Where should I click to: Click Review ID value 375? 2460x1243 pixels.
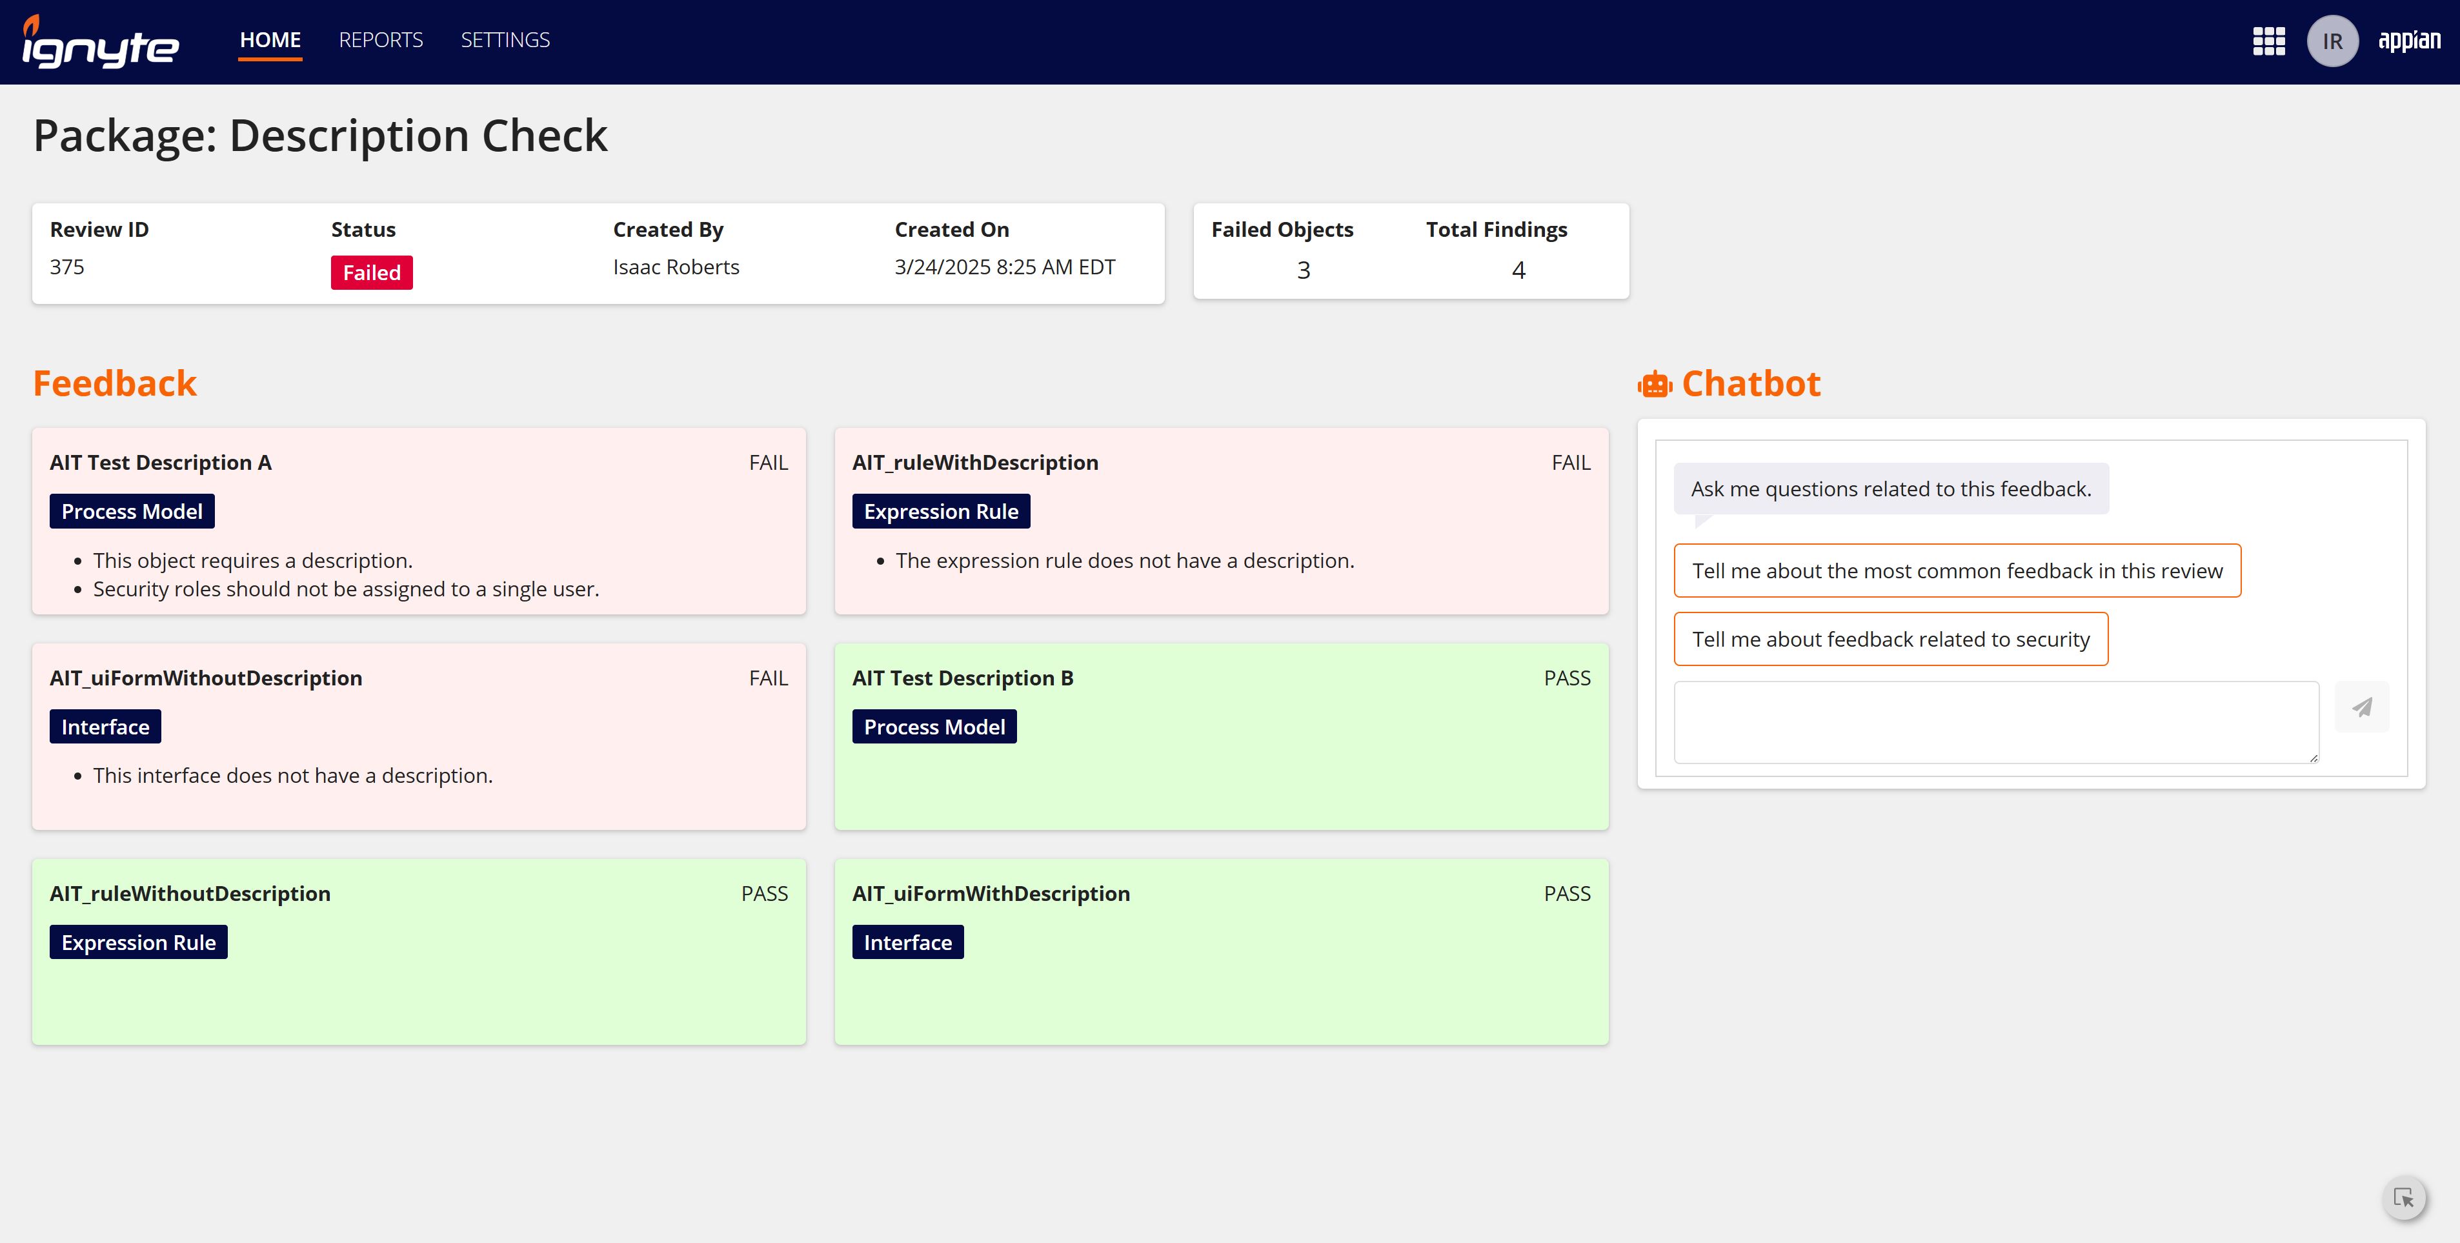point(67,267)
